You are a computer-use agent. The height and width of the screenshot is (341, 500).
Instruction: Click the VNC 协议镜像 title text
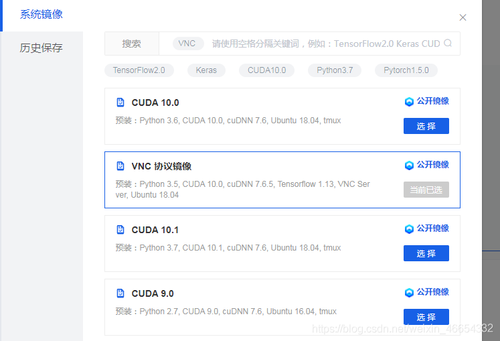pos(161,166)
